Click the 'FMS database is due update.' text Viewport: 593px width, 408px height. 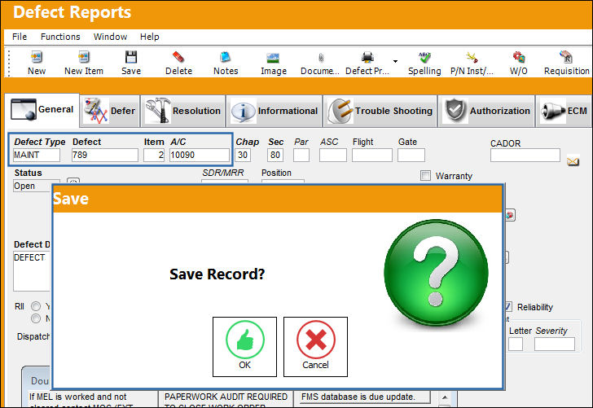358,397
